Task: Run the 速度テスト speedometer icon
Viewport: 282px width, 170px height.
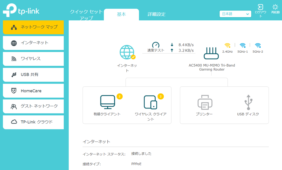Action: point(156,45)
